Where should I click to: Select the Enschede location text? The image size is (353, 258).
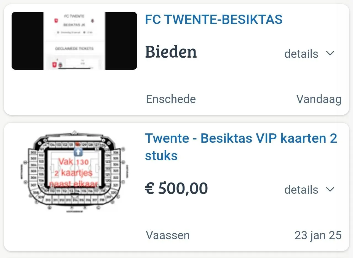point(170,99)
